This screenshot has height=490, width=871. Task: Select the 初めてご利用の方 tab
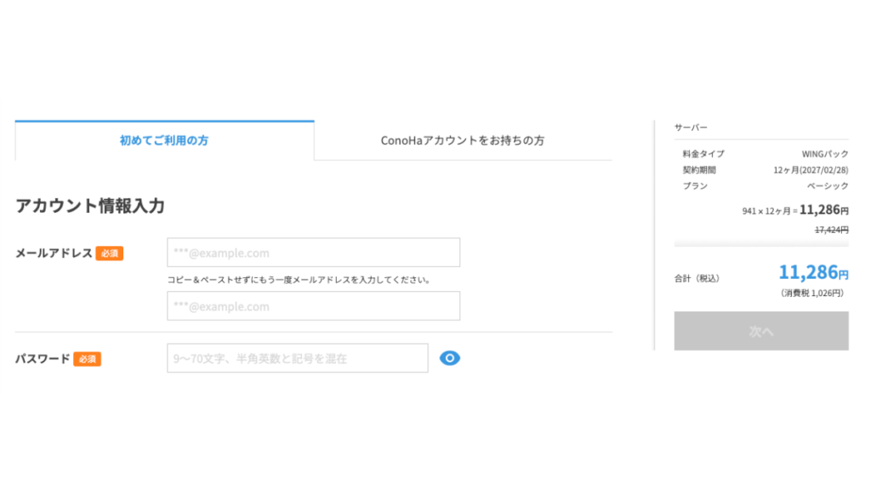point(164,140)
